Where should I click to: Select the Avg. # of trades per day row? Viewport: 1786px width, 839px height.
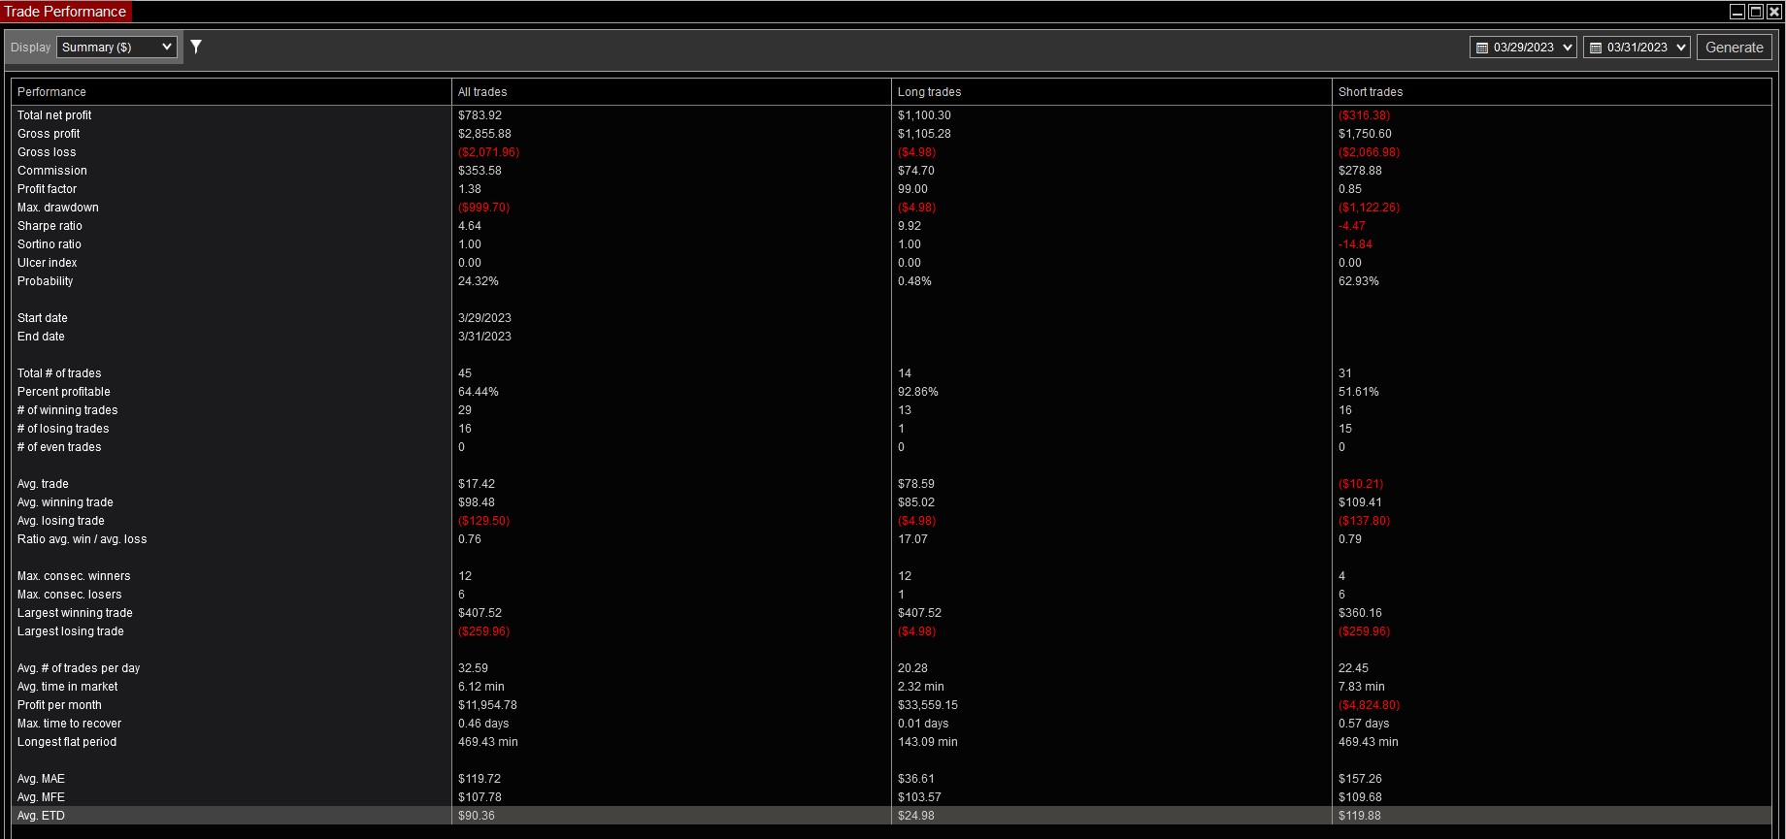(891, 668)
